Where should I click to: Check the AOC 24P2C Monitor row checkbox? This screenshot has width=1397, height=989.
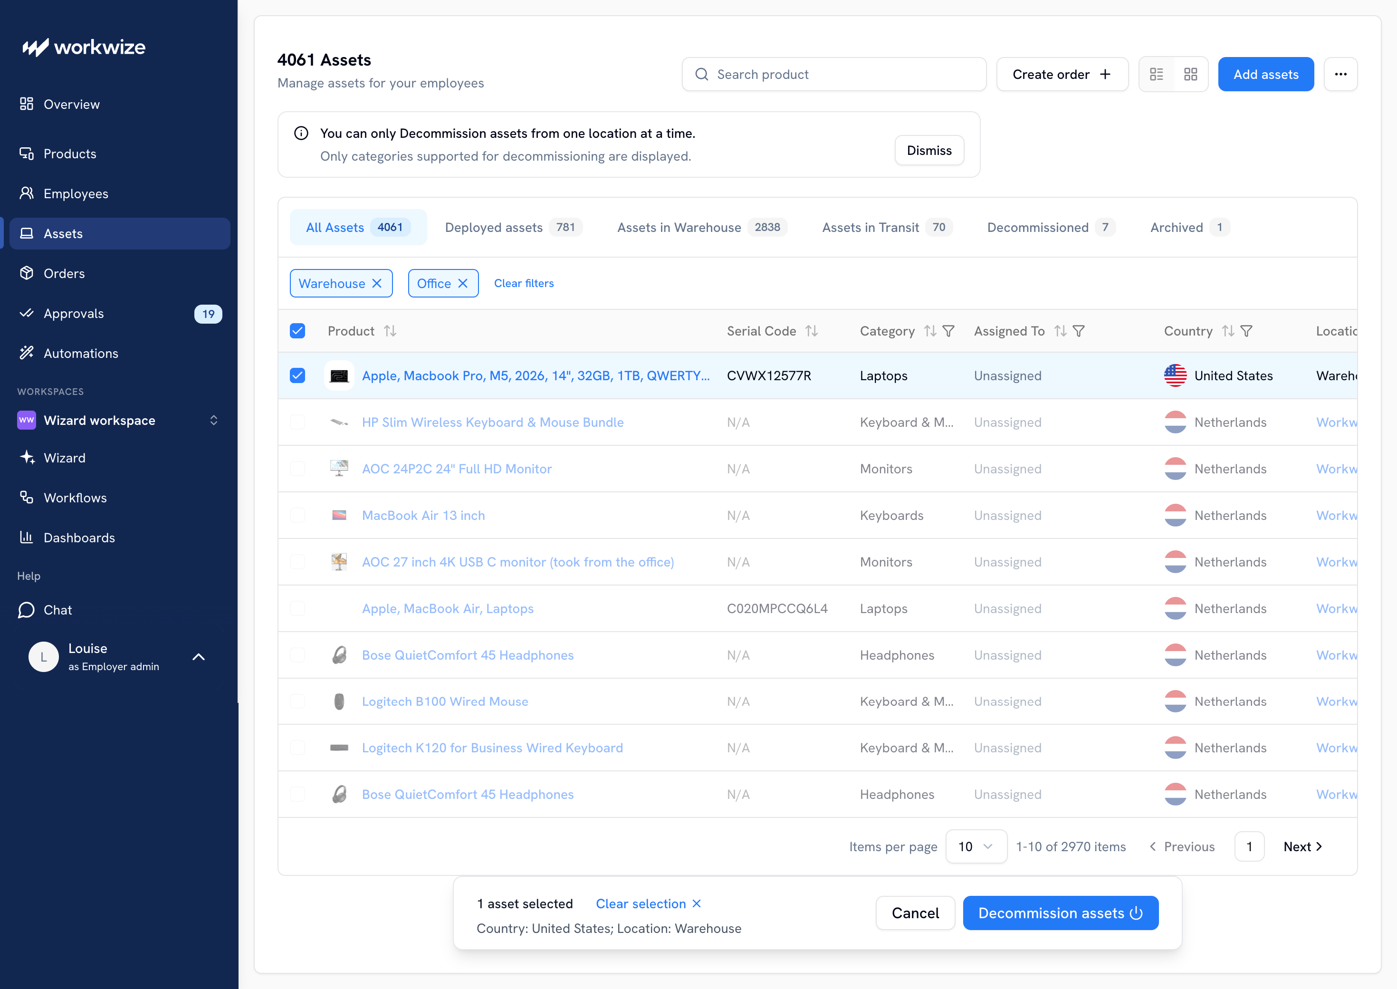297,468
